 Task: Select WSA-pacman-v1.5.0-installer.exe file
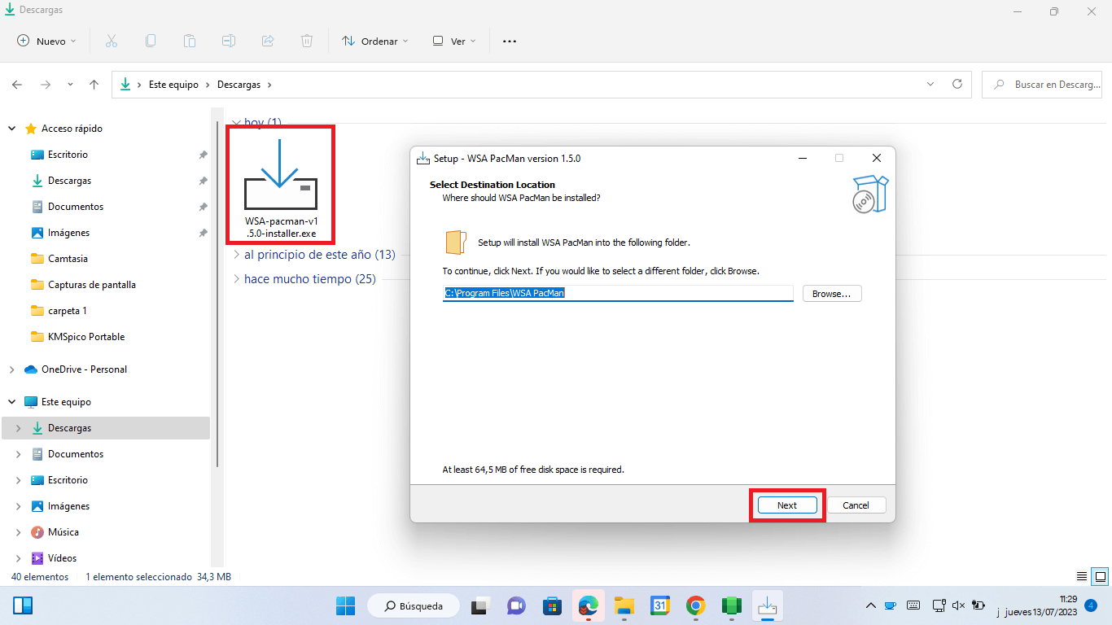point(280,186)
